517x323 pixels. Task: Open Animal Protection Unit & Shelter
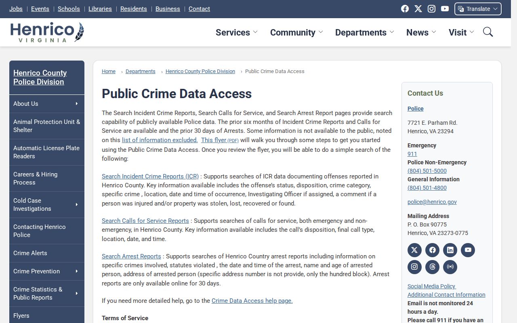point(47,126)
